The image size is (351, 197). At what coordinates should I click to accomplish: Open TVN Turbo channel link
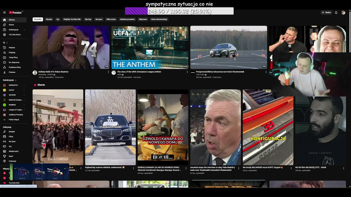[x=200, y=74]
